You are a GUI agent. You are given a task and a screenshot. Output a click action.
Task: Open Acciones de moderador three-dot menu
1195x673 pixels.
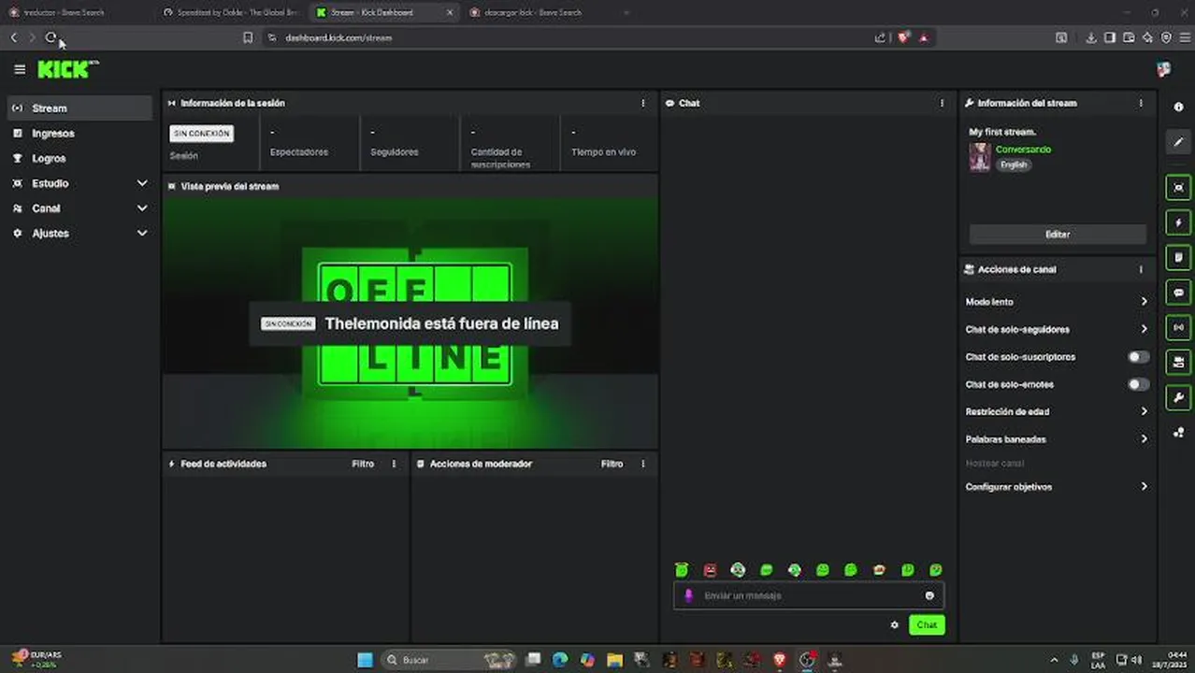pyautogui.click(x=642, y=464)
